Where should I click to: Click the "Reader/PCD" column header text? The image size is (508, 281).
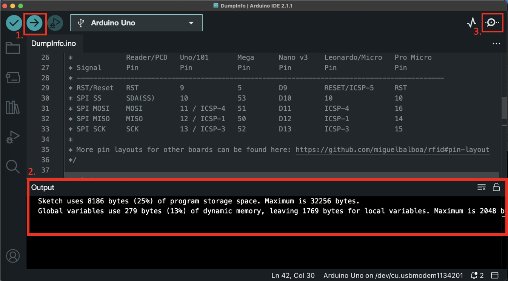146,57
